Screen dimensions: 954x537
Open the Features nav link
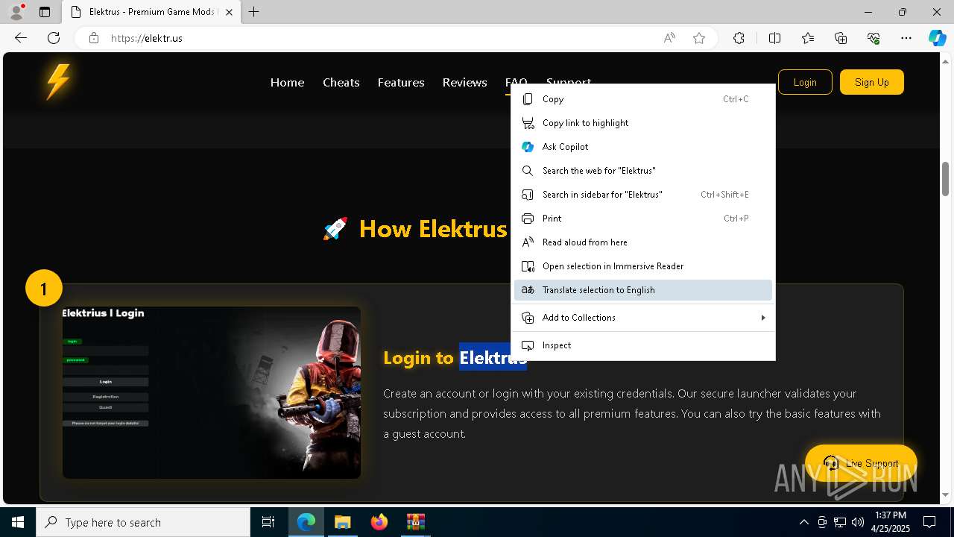coord(401,82)
